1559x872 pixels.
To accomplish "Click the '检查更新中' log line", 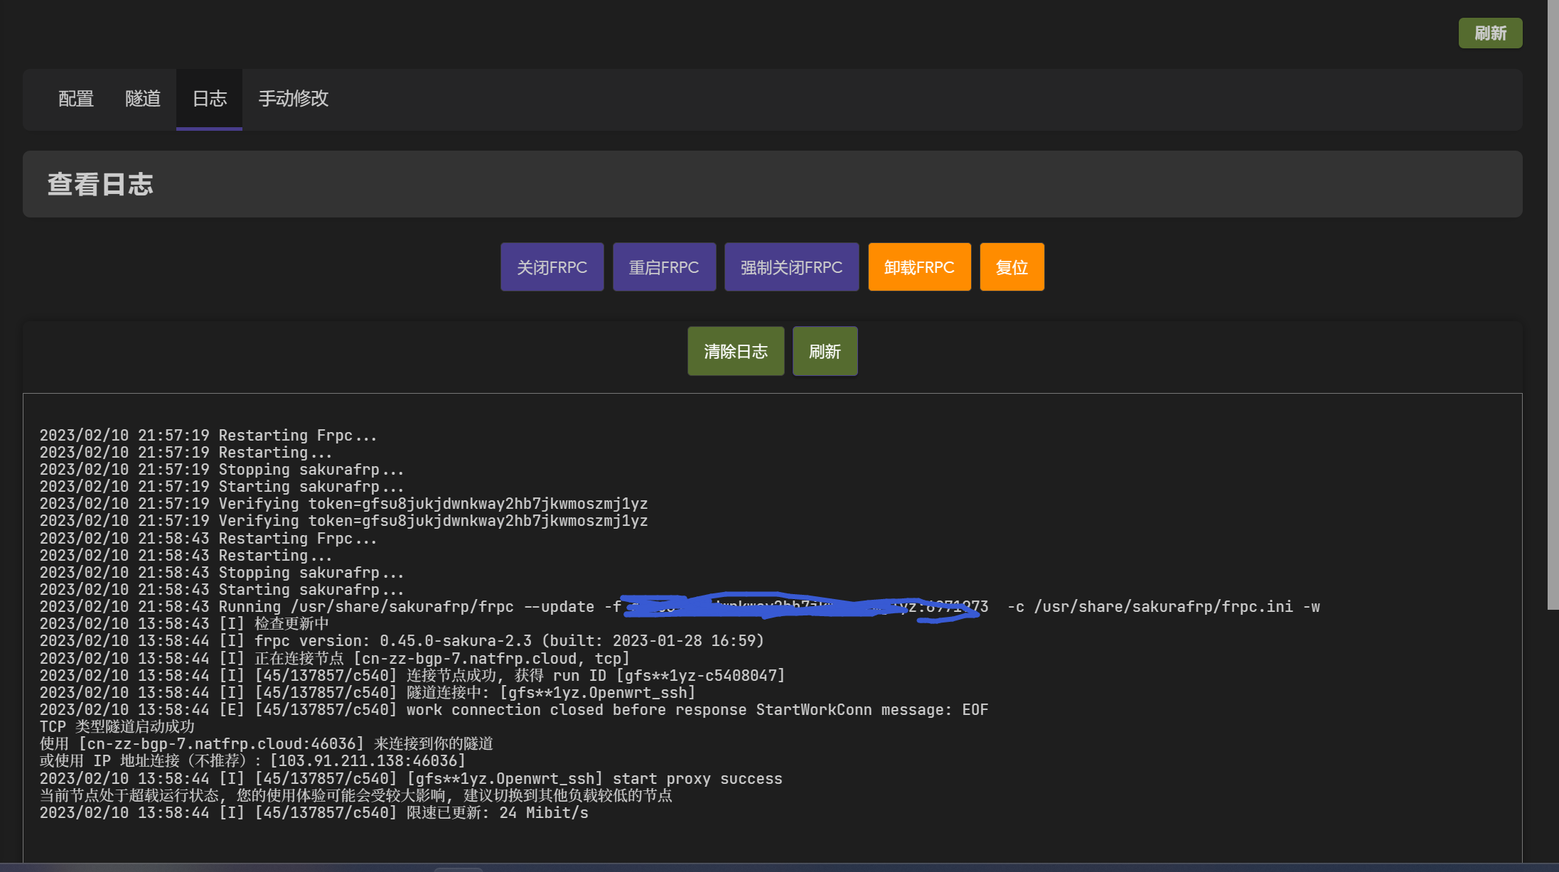I will tap(184, 624).
